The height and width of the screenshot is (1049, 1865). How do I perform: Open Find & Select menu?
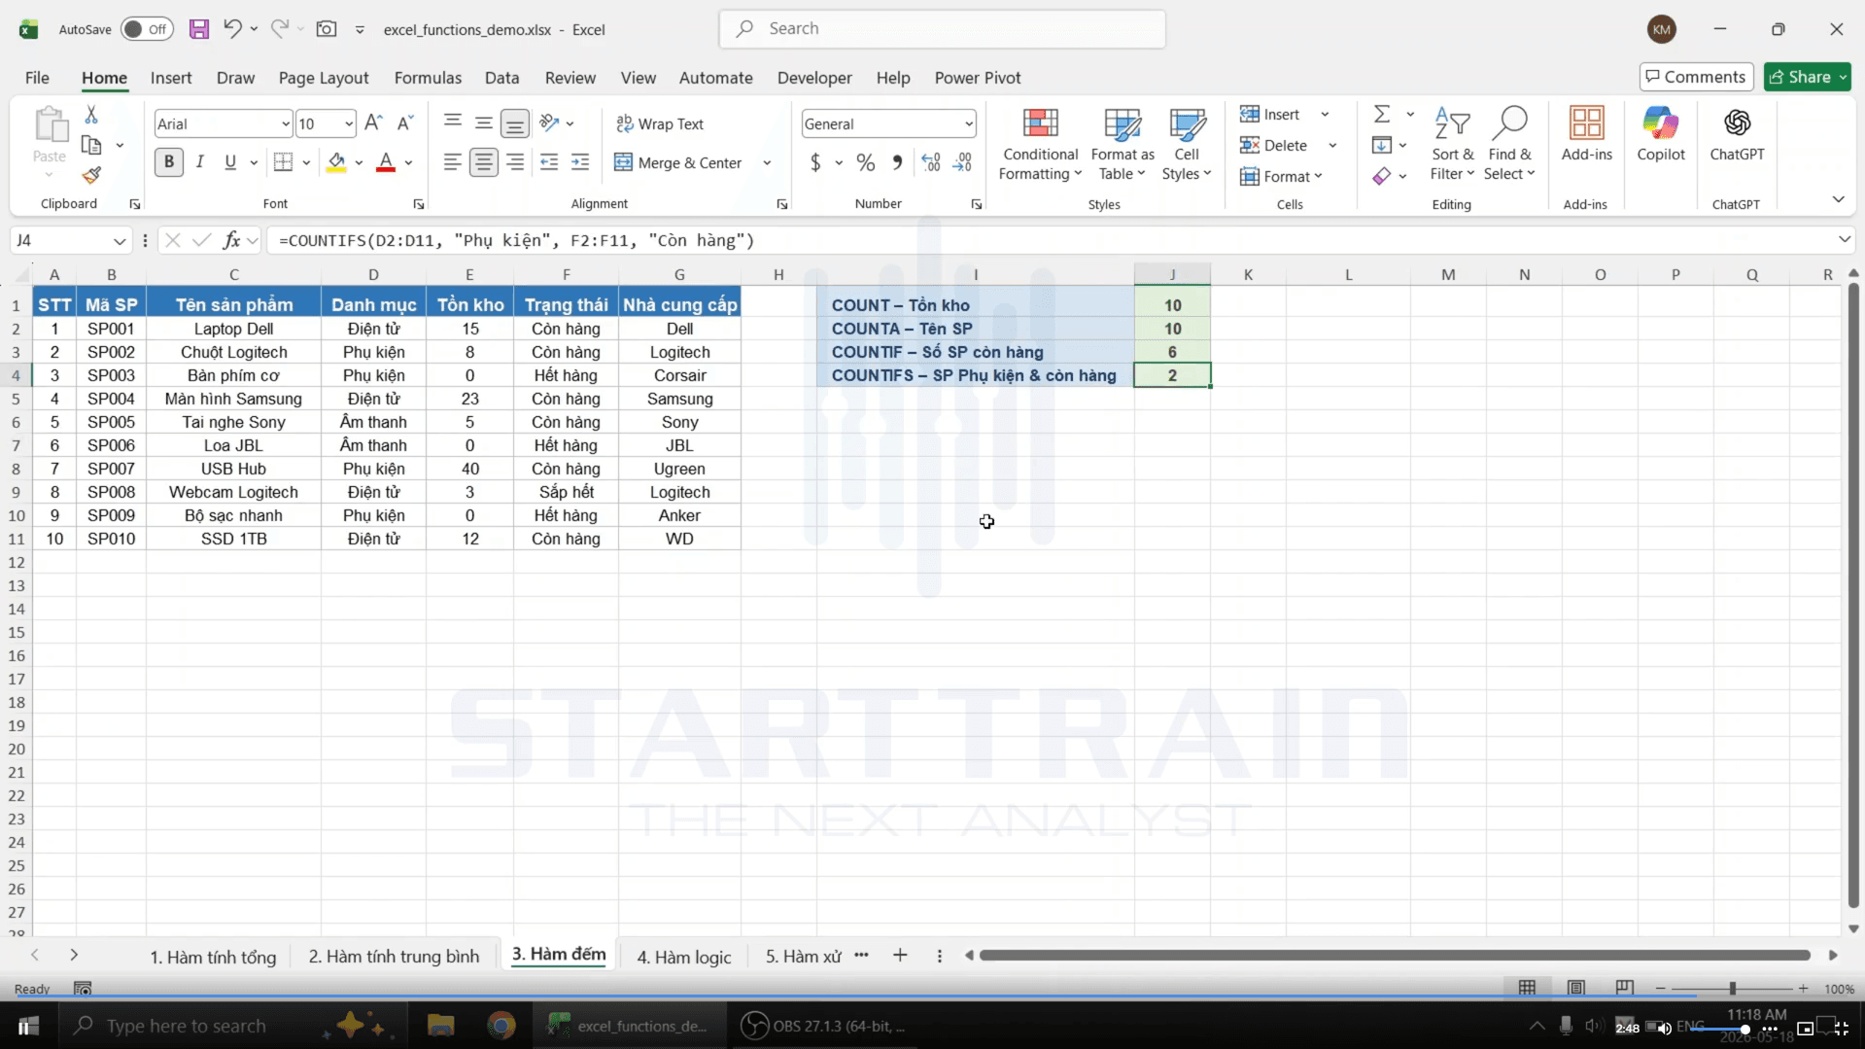click(1509, 146)
